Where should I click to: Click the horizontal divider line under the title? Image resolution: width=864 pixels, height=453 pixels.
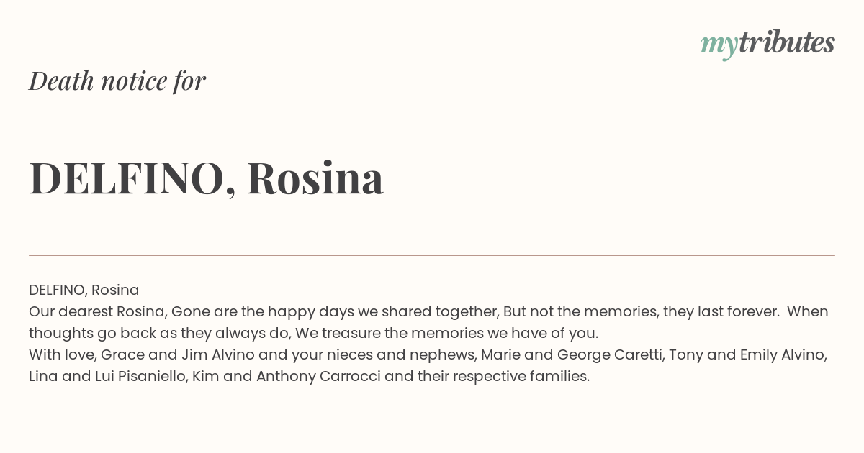point(432,255)
